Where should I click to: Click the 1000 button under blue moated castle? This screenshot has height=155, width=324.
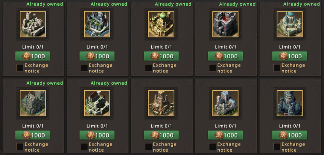coord(97,56)
